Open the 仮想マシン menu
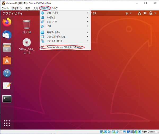 click(17, 8)
